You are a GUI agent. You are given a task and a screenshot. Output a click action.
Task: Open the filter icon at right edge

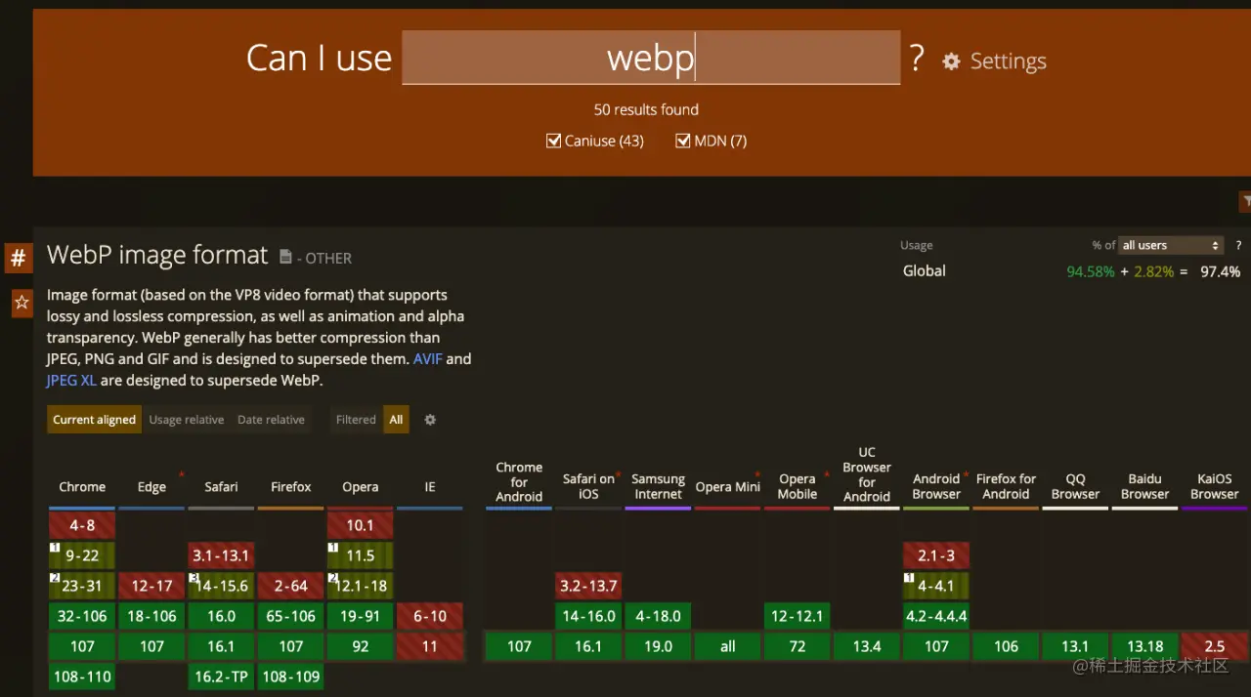click(1246, 201)
